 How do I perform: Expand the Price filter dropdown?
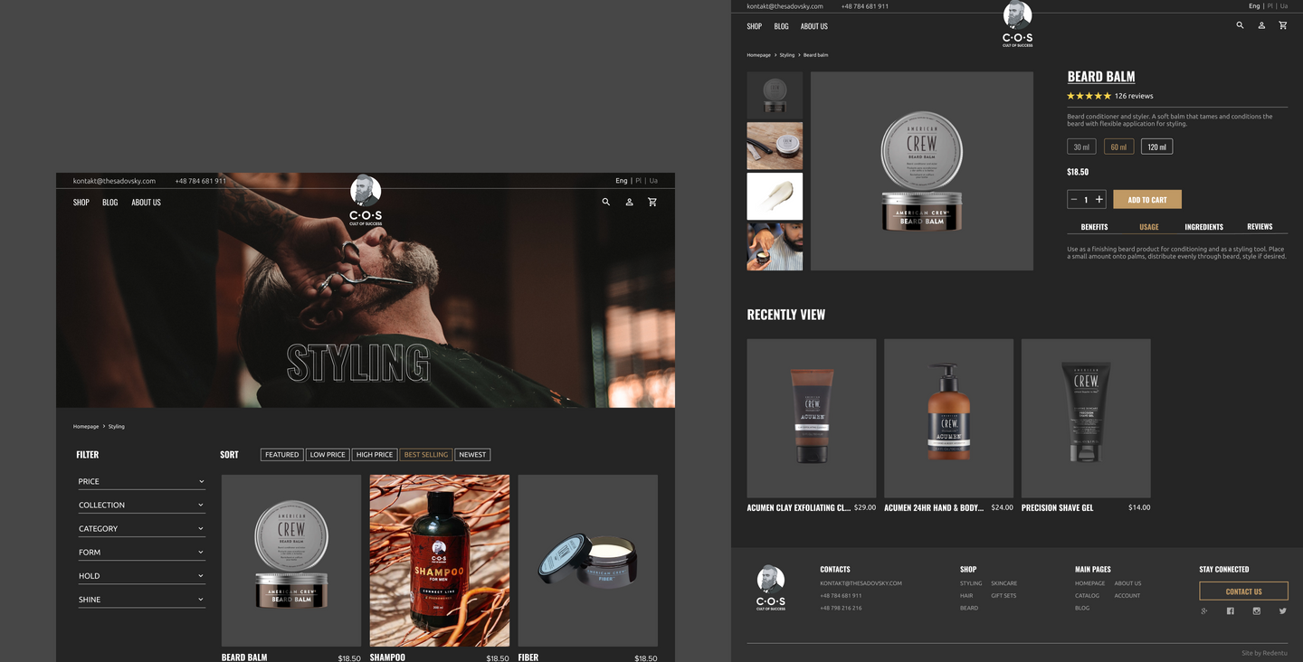click(141, 481)
